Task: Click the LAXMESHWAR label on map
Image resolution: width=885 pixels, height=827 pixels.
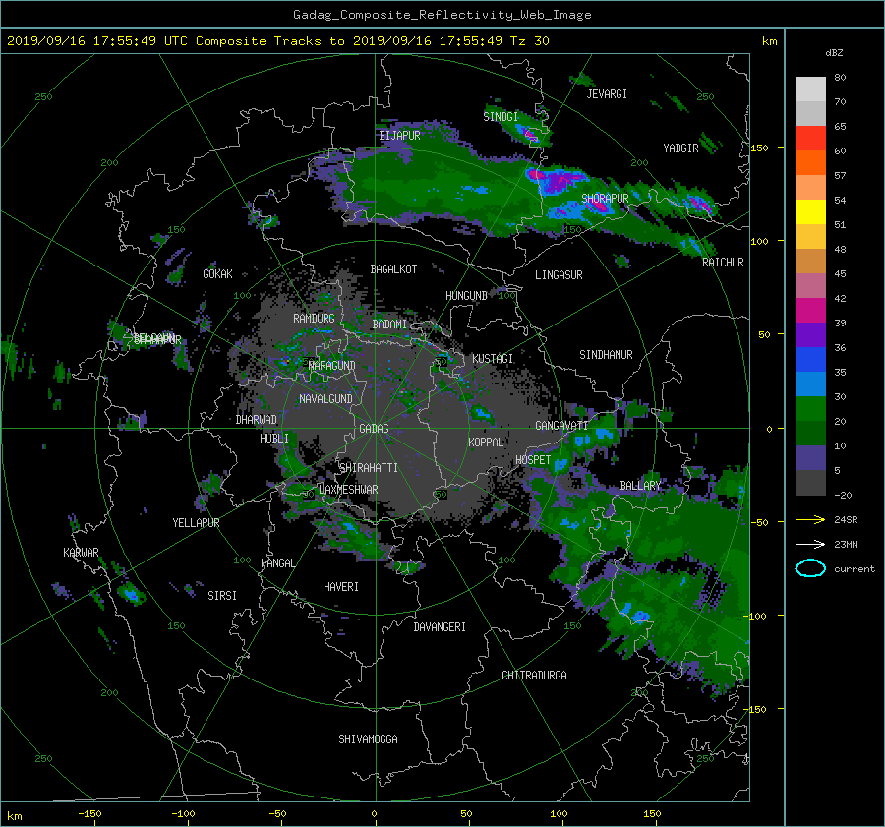Action: 348,490
